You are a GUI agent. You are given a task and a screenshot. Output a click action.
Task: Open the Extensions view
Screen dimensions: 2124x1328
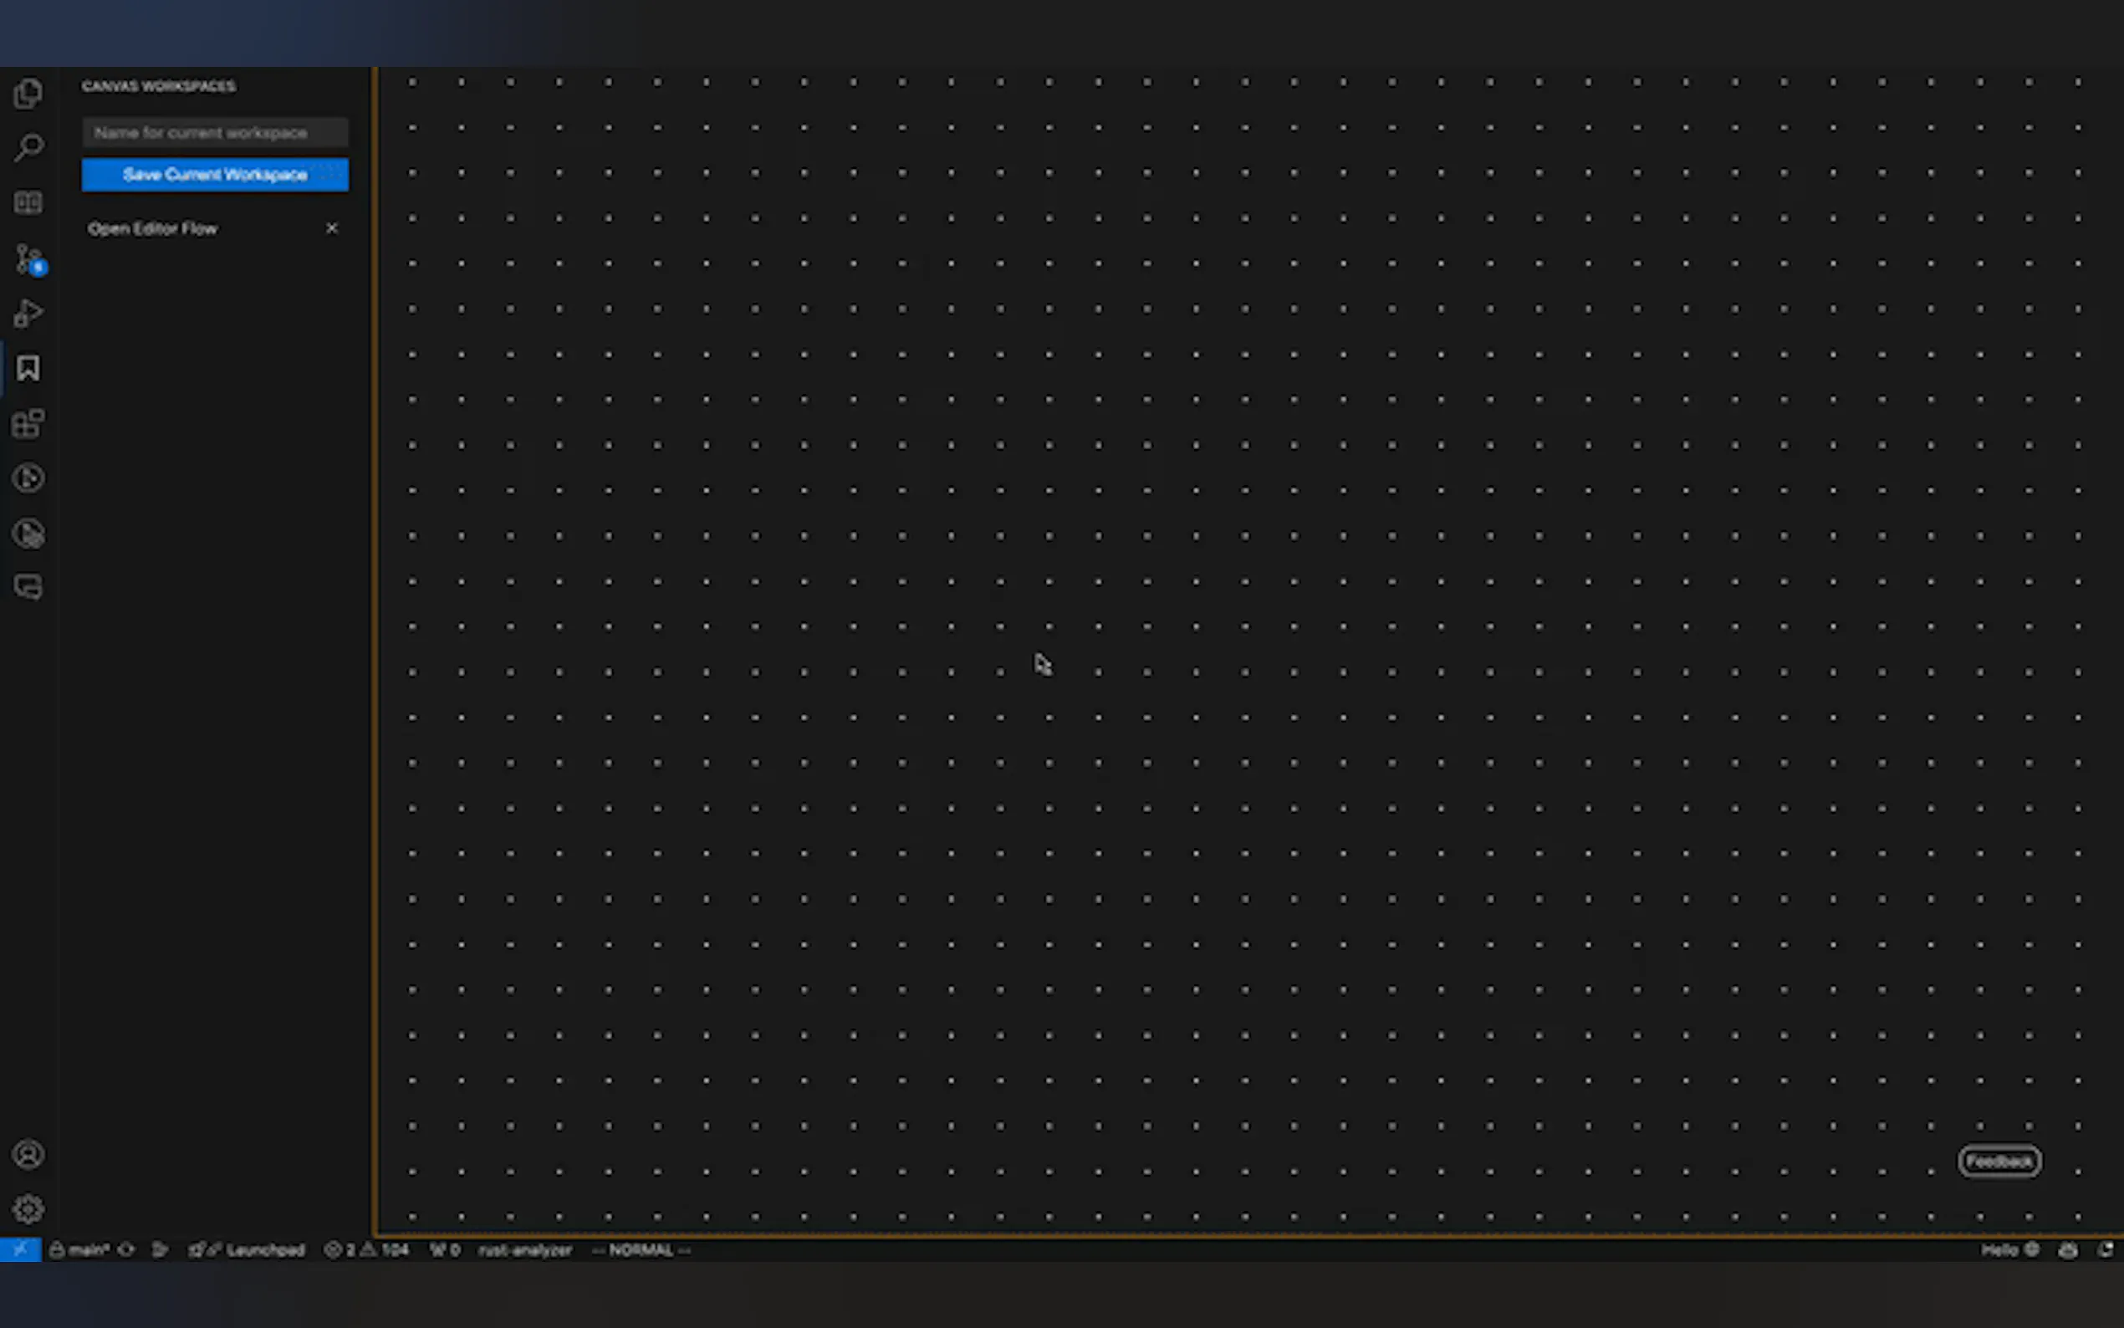(28, 423)
